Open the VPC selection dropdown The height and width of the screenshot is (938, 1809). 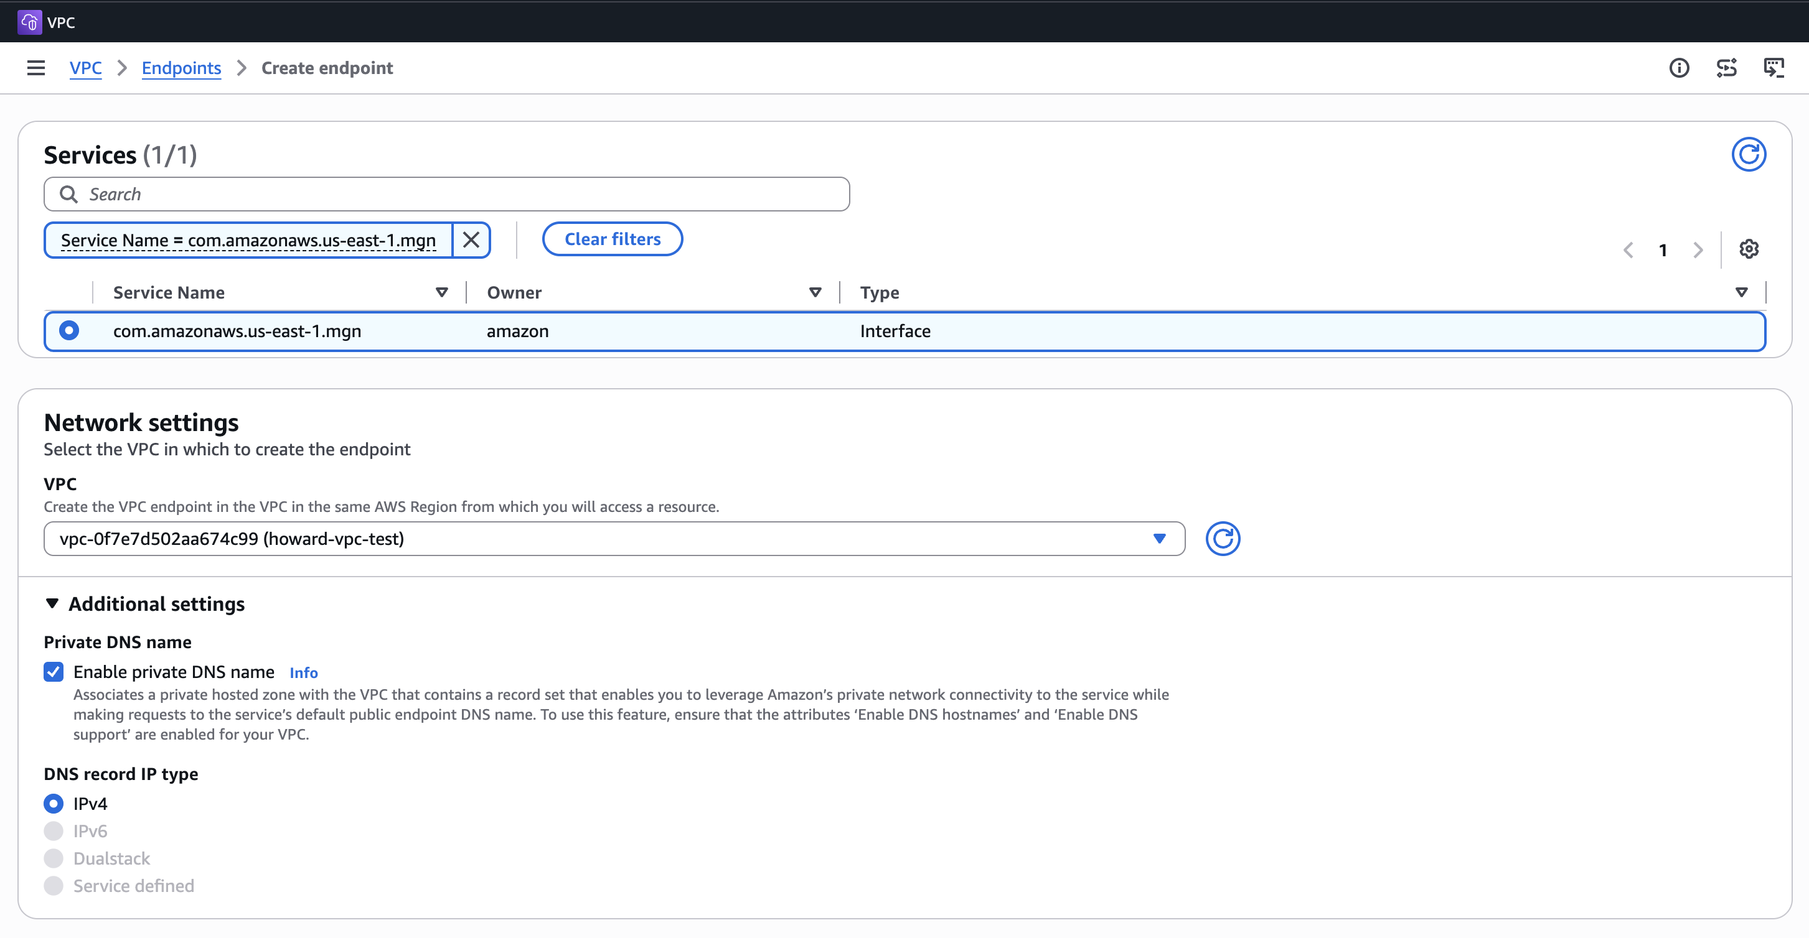pyautogui.click(x=614, y=539)
